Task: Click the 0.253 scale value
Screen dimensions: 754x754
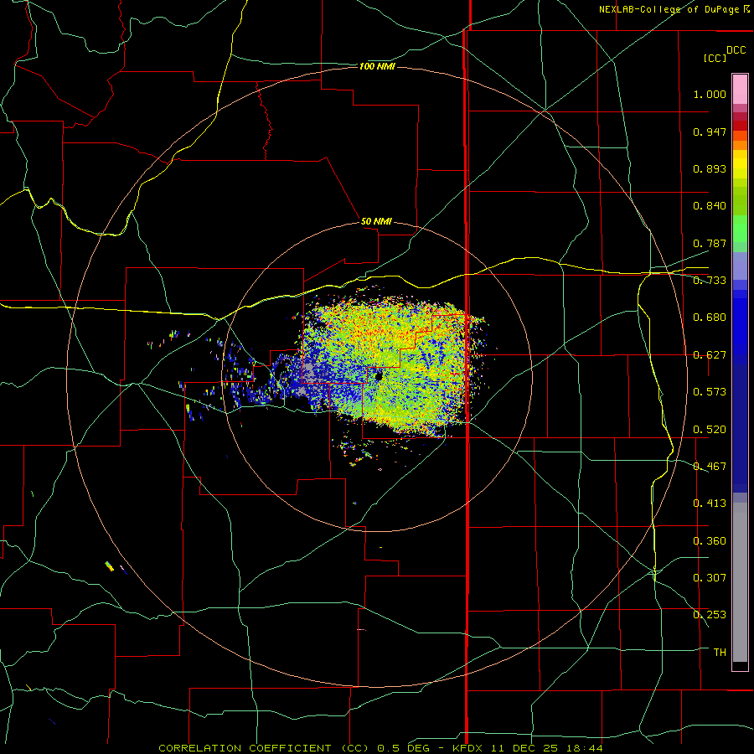Action: click(x=710, y=615)
